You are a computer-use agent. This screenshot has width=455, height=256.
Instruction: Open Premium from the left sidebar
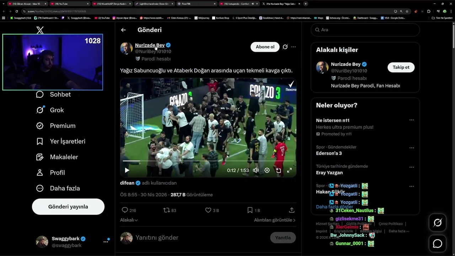(x=56, y=126)
